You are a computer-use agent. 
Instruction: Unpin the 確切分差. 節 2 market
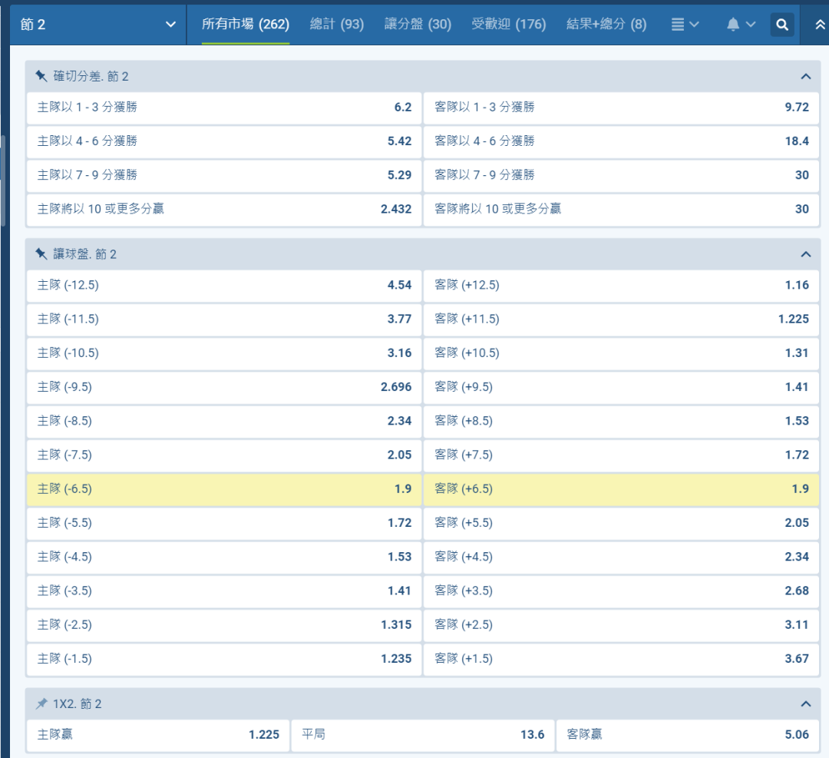[41, 76]
